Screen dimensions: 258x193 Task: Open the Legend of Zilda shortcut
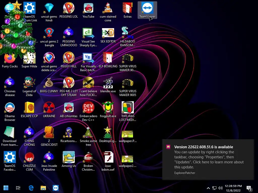coord(29,87)
